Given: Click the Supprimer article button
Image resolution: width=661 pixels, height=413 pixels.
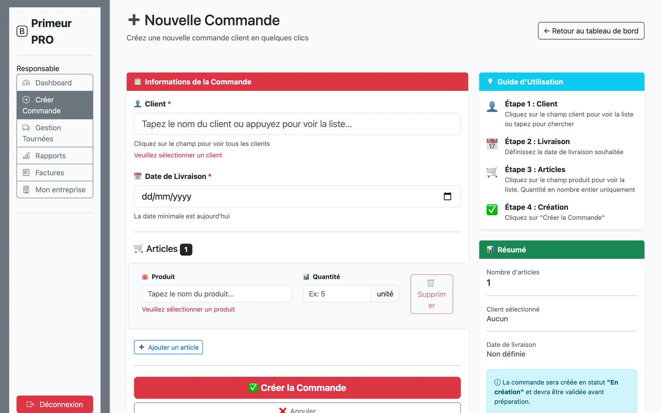Looking at the screenshot, I should [x=431, y=294].
